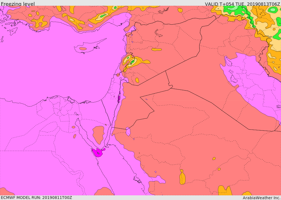Click the Dead Sea dark magenta sliver
The width and height of the screenshot is (281, 200).
pos(119,97)
